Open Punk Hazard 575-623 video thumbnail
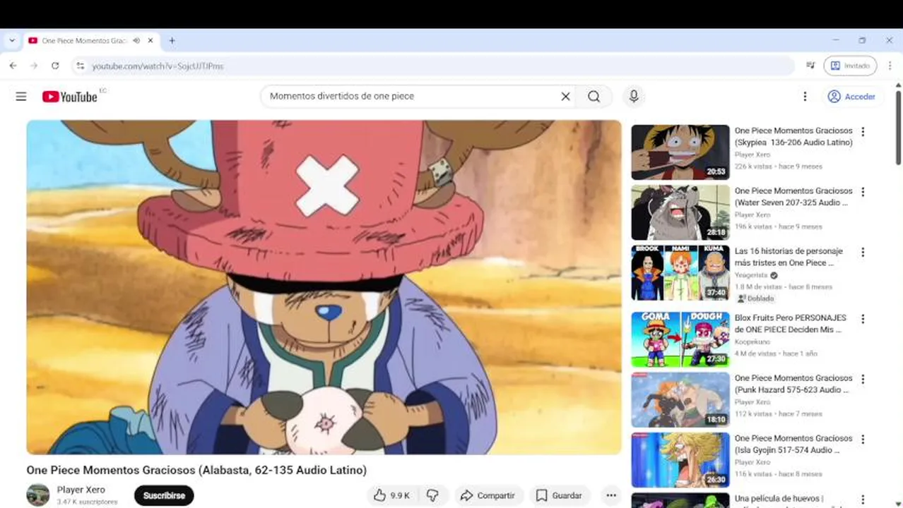This screenshot has width=903, height=508. click(x=680, y=399)
